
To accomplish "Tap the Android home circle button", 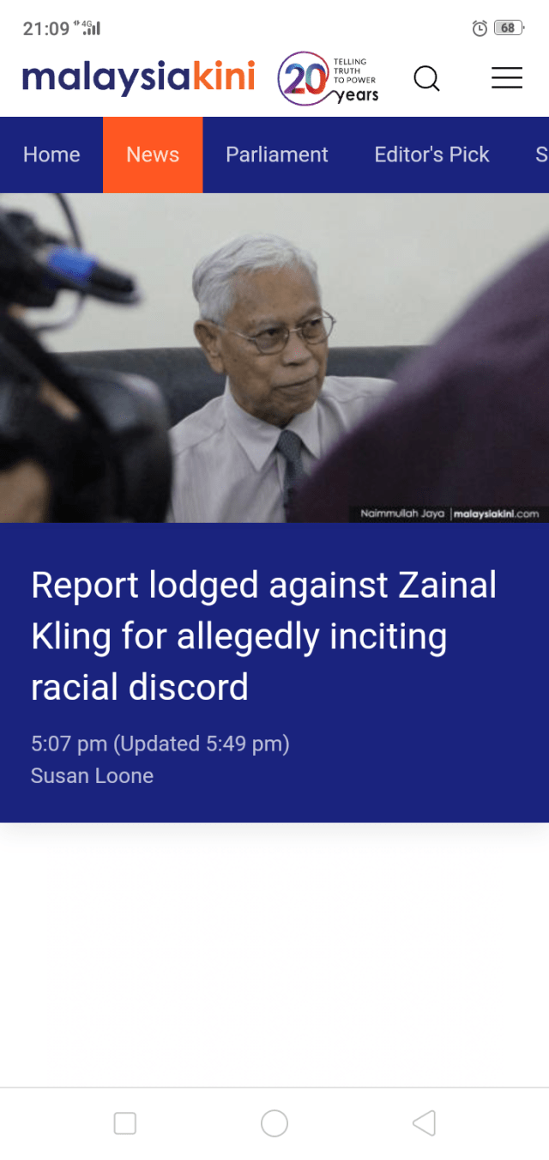I will tap(274, 1123).
